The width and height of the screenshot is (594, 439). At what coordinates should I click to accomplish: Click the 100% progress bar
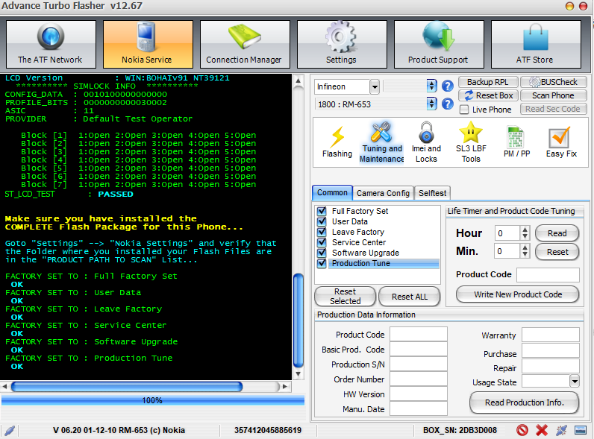(153, 400)
